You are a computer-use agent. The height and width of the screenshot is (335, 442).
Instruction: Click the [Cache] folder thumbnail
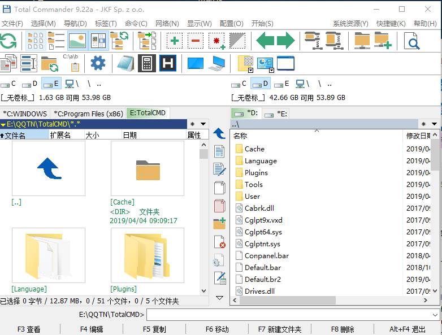(148, 168)
